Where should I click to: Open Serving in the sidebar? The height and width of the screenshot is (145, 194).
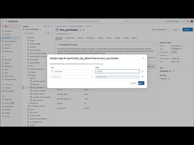click(x=7, y=116)
